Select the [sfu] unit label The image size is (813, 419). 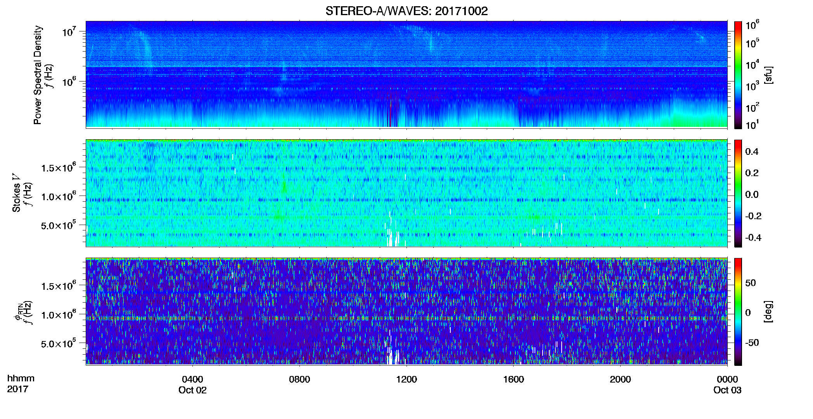coord(768,75)
